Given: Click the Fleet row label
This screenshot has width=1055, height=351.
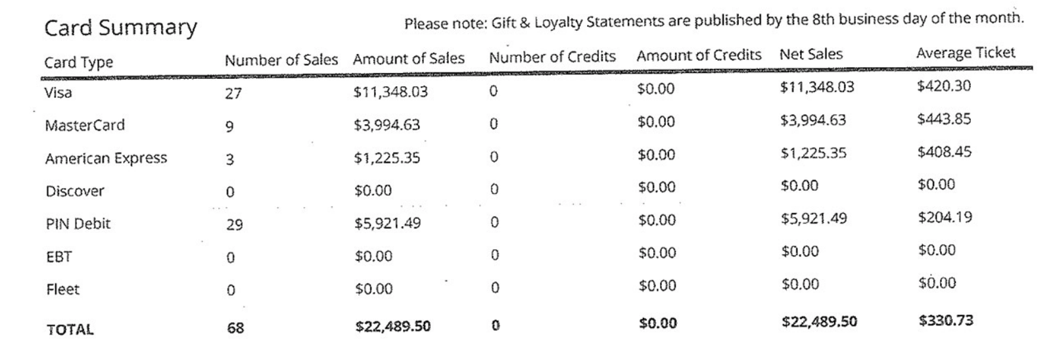Looking at the screenshot, I should coord(62,289).
